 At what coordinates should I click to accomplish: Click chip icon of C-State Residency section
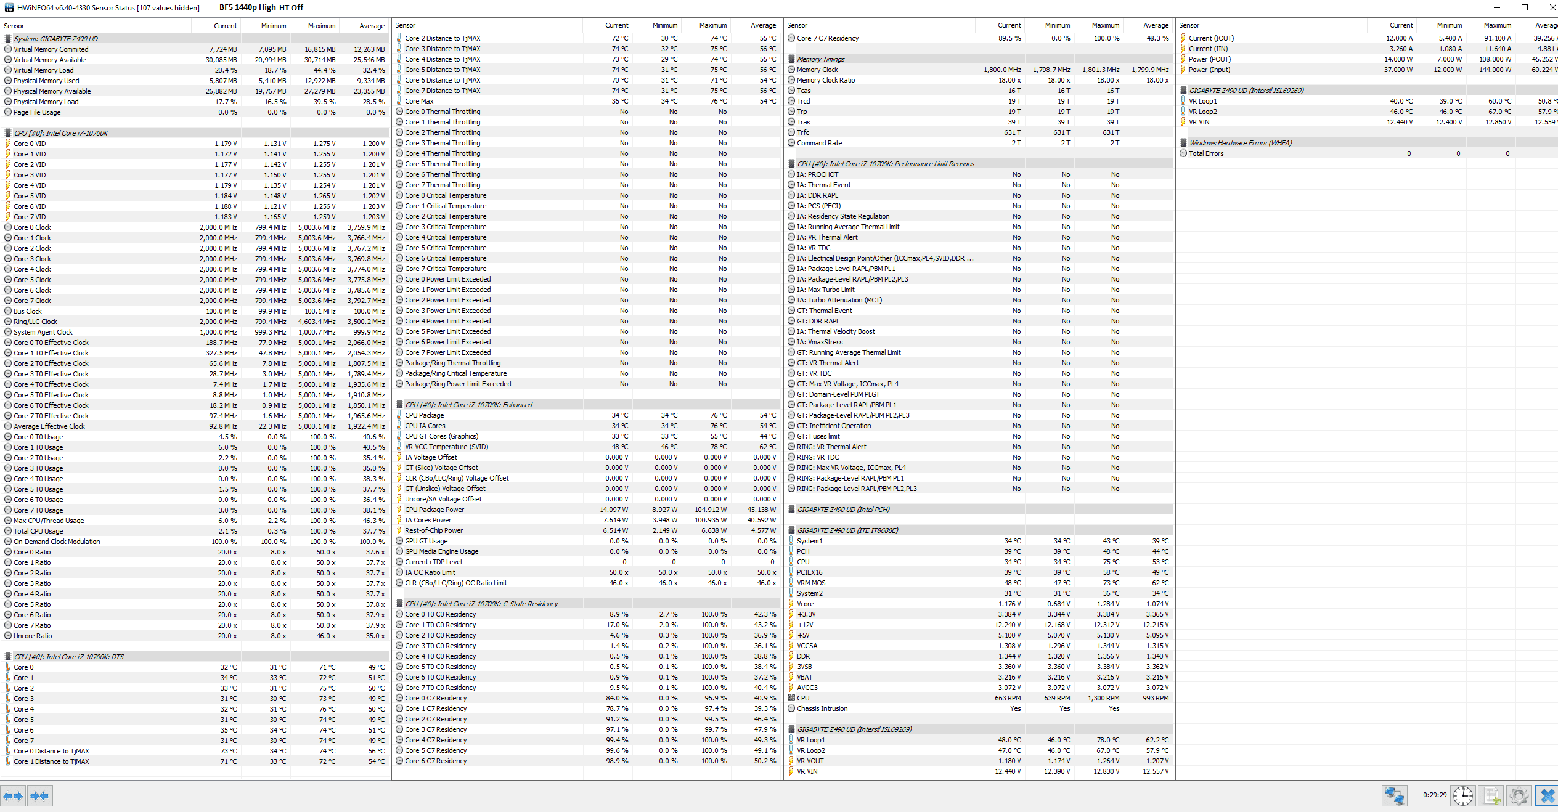click(x=399, y=604)
